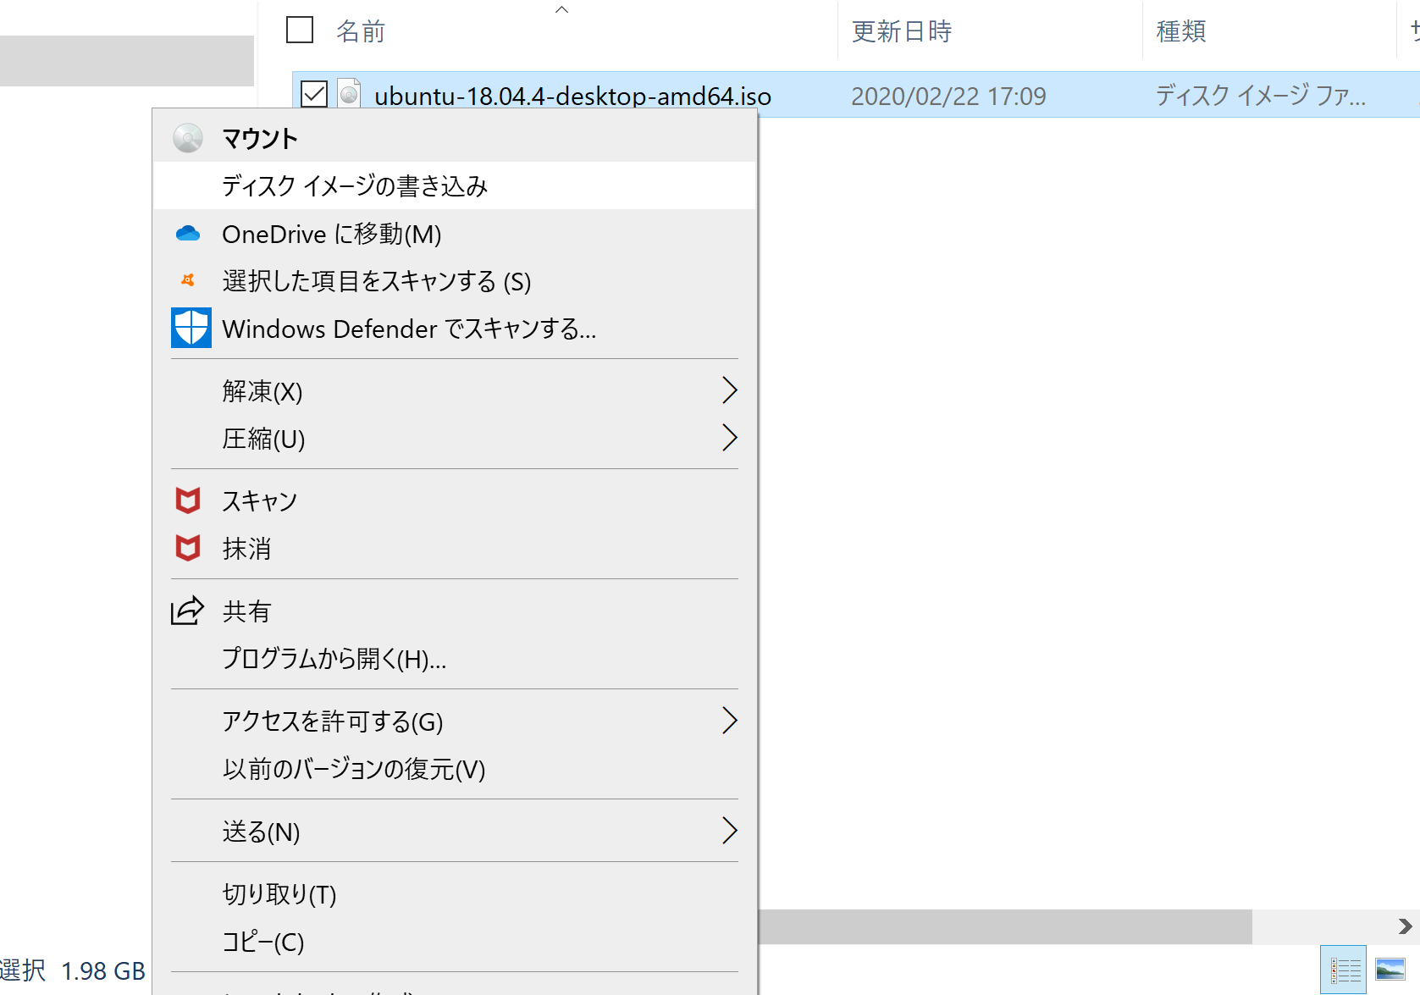
Task: Click the OneDrive cloud icon
Action: tap(188, 234)
